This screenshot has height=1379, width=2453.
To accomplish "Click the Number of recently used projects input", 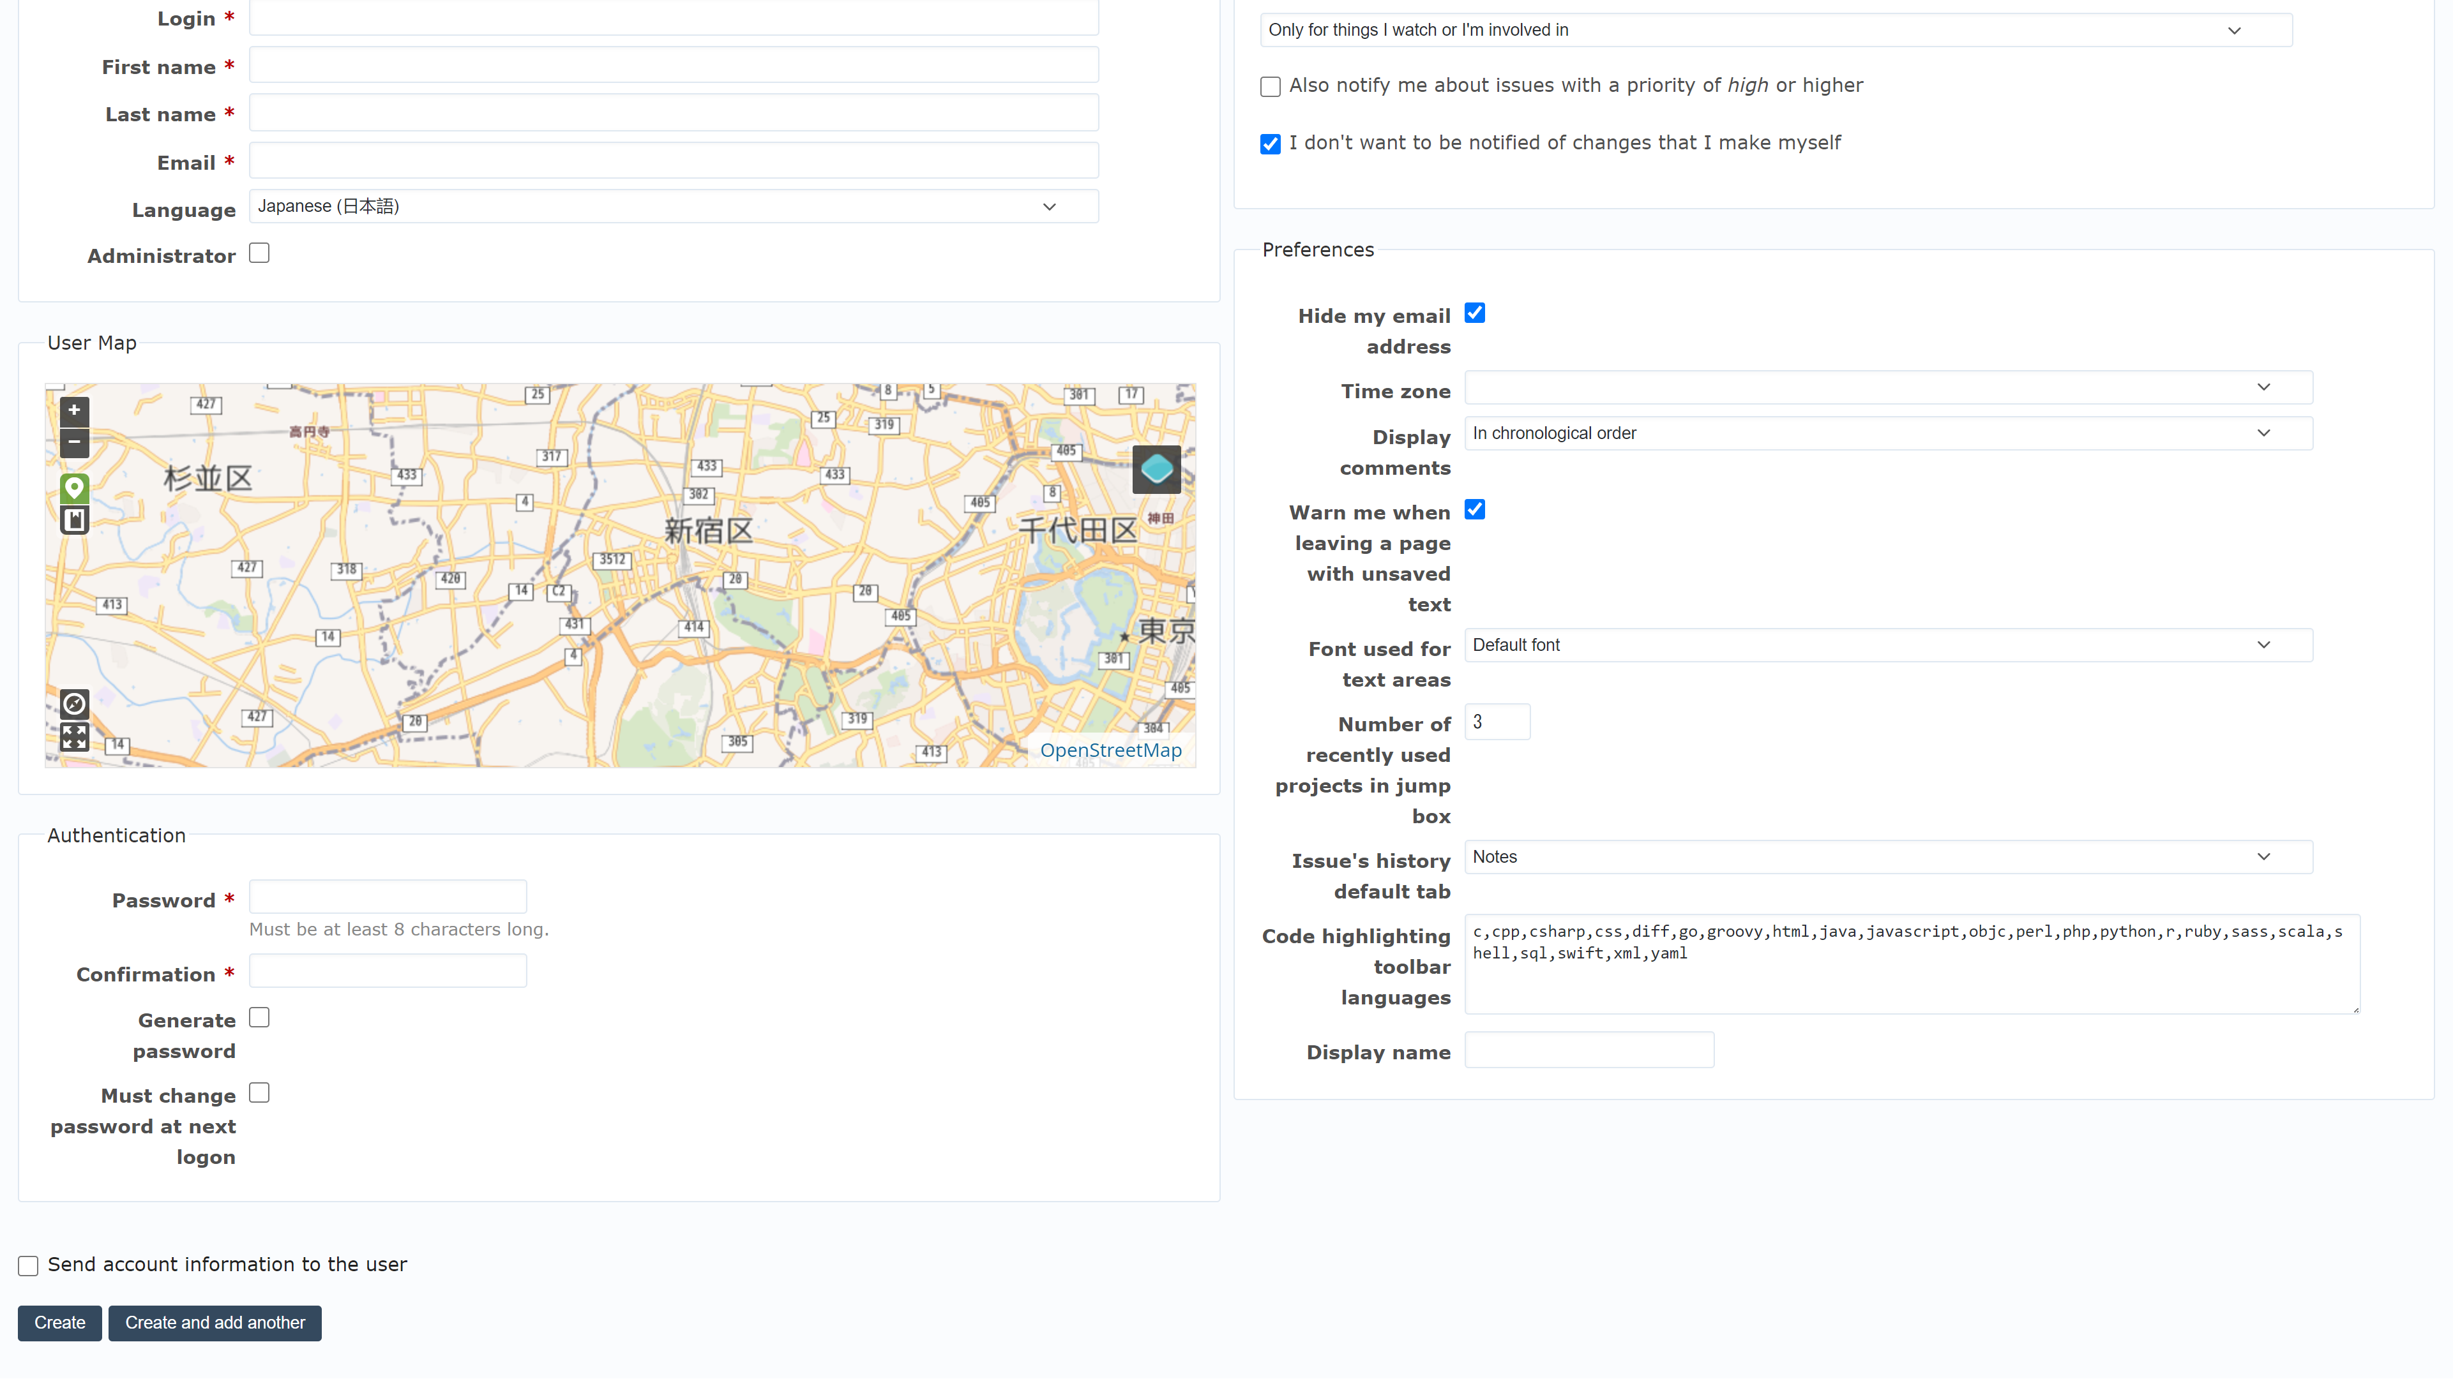I will (1495, 722).
